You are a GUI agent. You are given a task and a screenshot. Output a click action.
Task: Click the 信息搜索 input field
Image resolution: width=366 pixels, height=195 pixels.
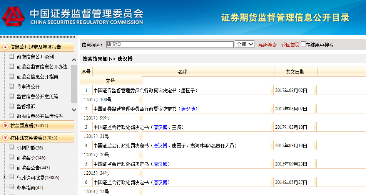(x=170, y=44)
